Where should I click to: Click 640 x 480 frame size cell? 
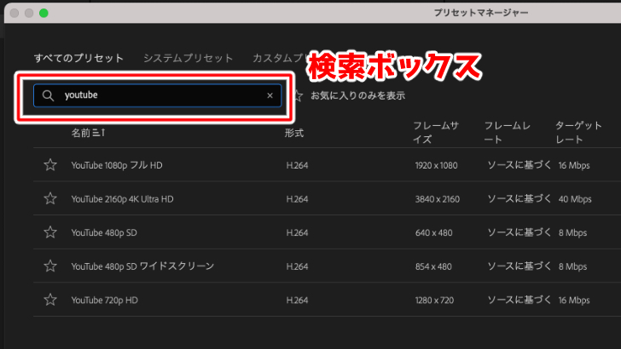tap(433, 232)
